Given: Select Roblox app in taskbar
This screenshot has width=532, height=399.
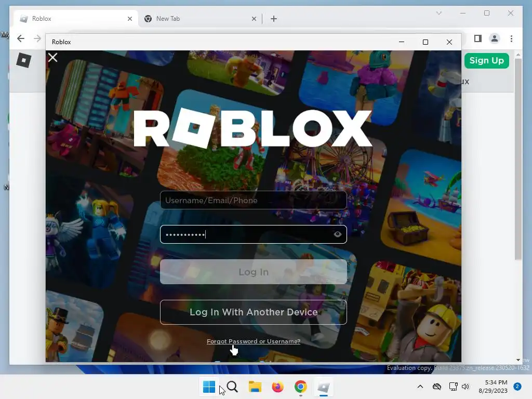Looking at the screenshot, I should (323, 387).
